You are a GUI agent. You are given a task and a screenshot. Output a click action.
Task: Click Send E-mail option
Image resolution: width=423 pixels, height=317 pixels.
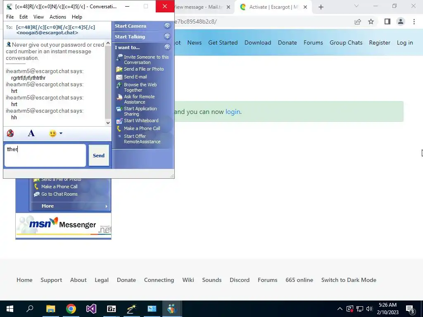(135, 77)
